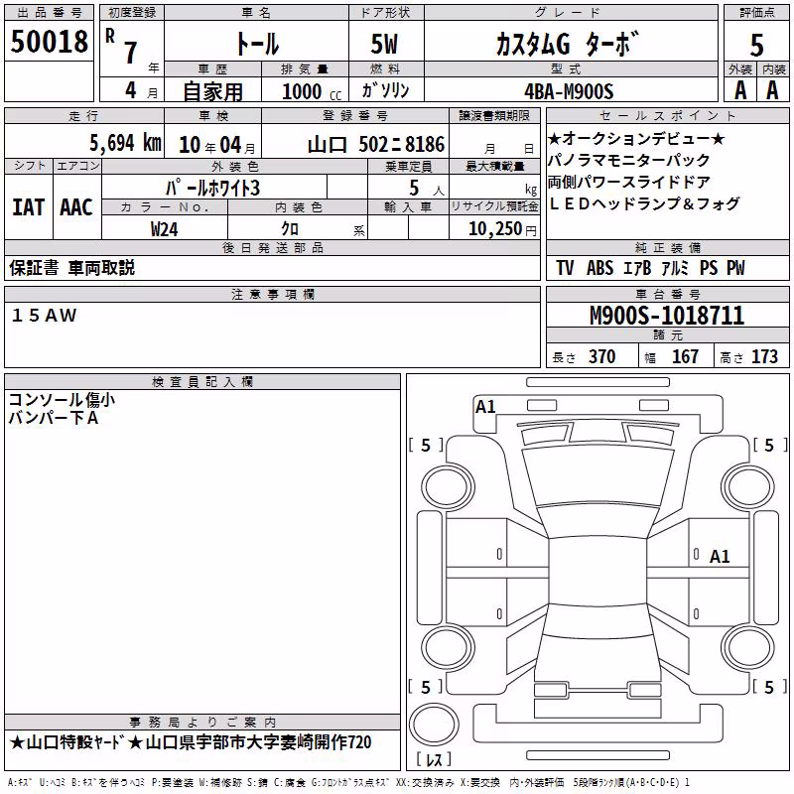The height and width of the screenshot is (794, 794).
Task: Click damage code legend at bottom
Action: (x=348, y=783)
